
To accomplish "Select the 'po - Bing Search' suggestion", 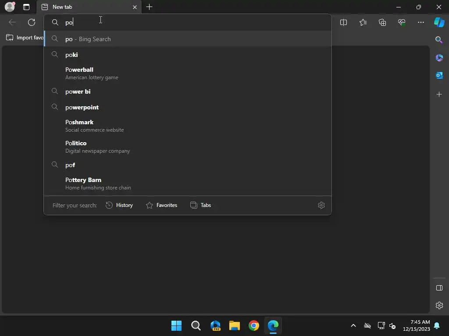I will (x=188, y=39).
